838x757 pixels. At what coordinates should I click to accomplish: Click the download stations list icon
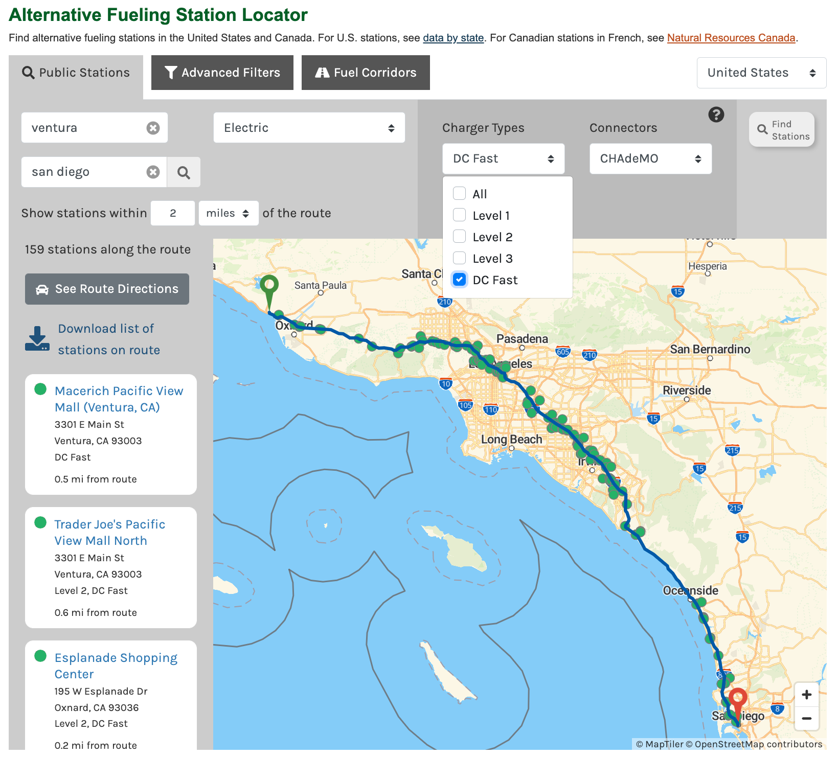[x=37, y=338]
